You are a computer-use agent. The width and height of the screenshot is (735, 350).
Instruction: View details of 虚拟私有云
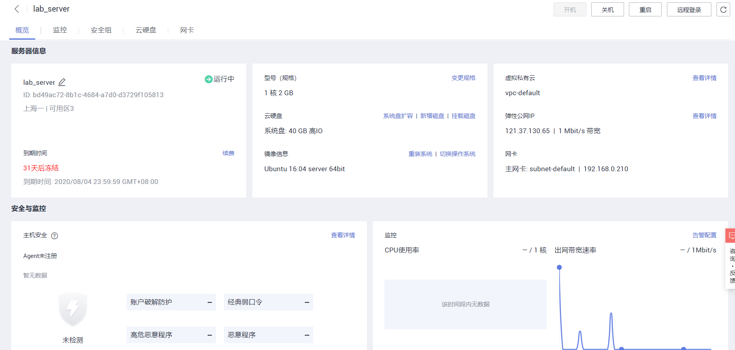click(704, 78)
